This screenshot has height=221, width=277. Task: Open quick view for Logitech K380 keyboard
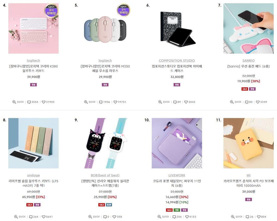pyautogui.click(x=18, y=102)
